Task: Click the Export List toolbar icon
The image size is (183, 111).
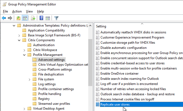Action: [33, 18]
